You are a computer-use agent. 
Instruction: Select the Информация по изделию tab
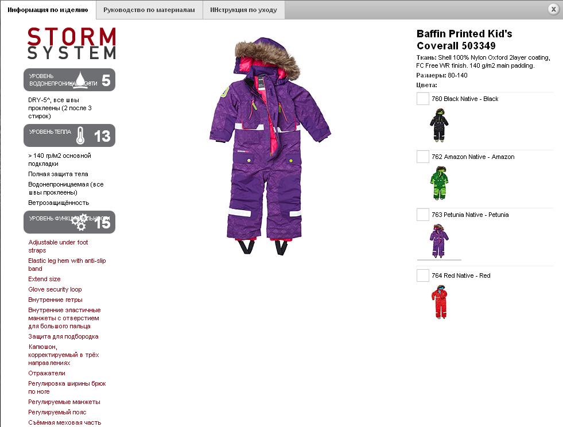click(48, 10)
